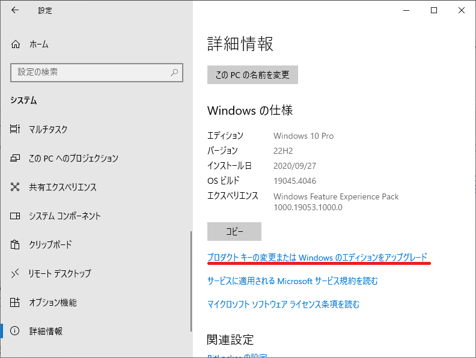Click the オプション機能 icon
The image size is (476, 358).
pos(15,302)
